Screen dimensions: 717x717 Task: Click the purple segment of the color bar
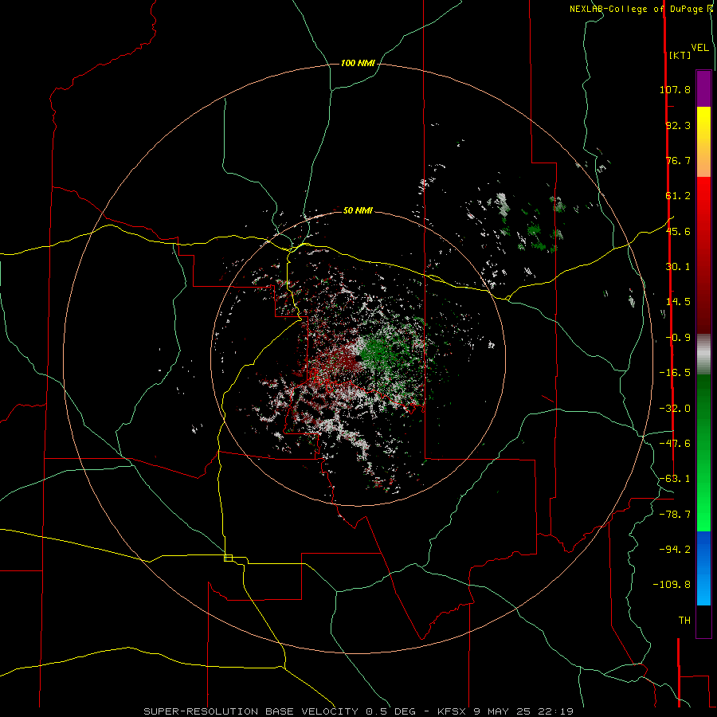(x=703, y=88)
